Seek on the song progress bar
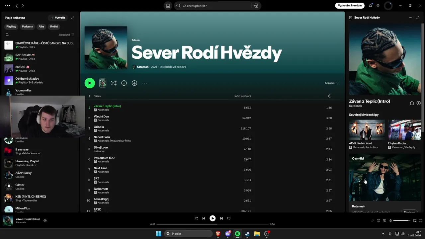Screen dimensions: 425x239 tap(212, 224)
